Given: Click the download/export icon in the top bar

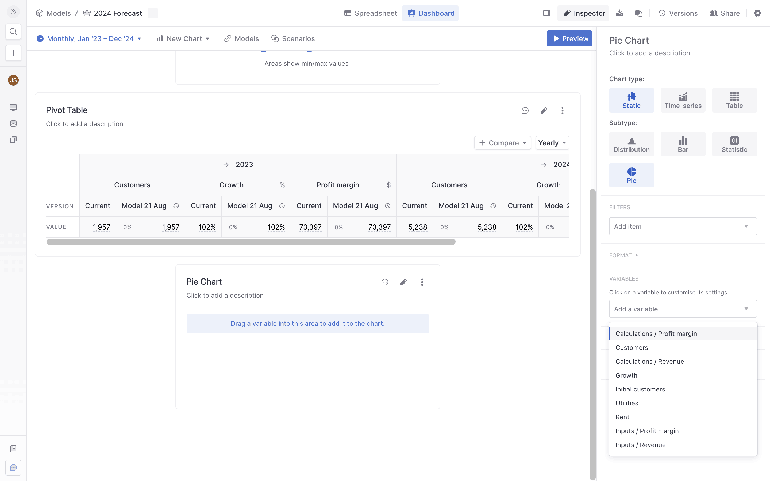Looking at the screenshot, I should [x=619, y=13].
